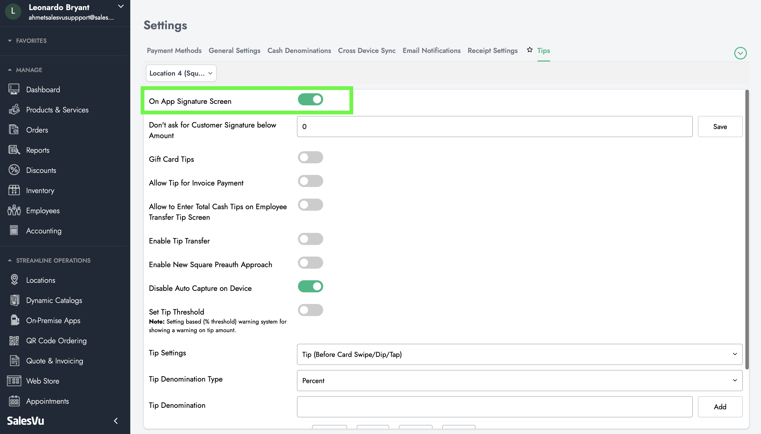Click the Employees people icon
Screen dimensions: 761x434
coord(14,210)
